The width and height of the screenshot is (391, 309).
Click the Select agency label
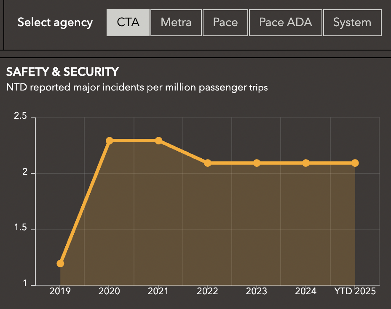[55, 22]
